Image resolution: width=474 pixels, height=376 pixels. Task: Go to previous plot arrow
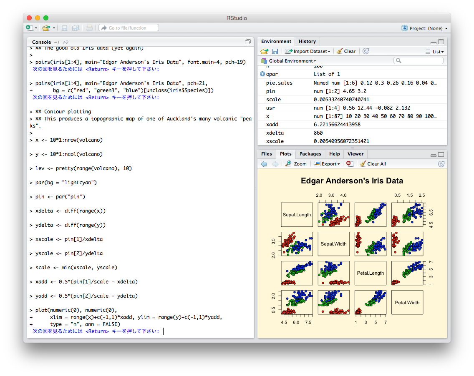(x=264, y=164)
